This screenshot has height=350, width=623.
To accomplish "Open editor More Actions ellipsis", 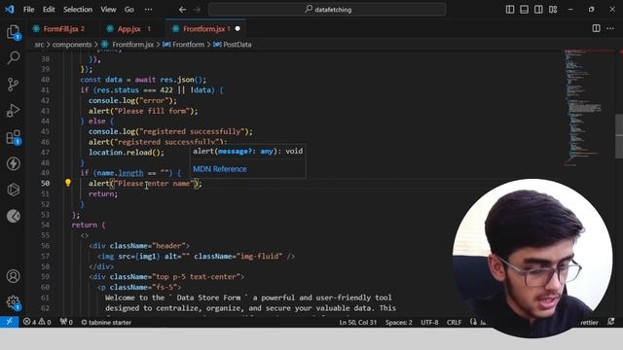I will coord(610,28).
